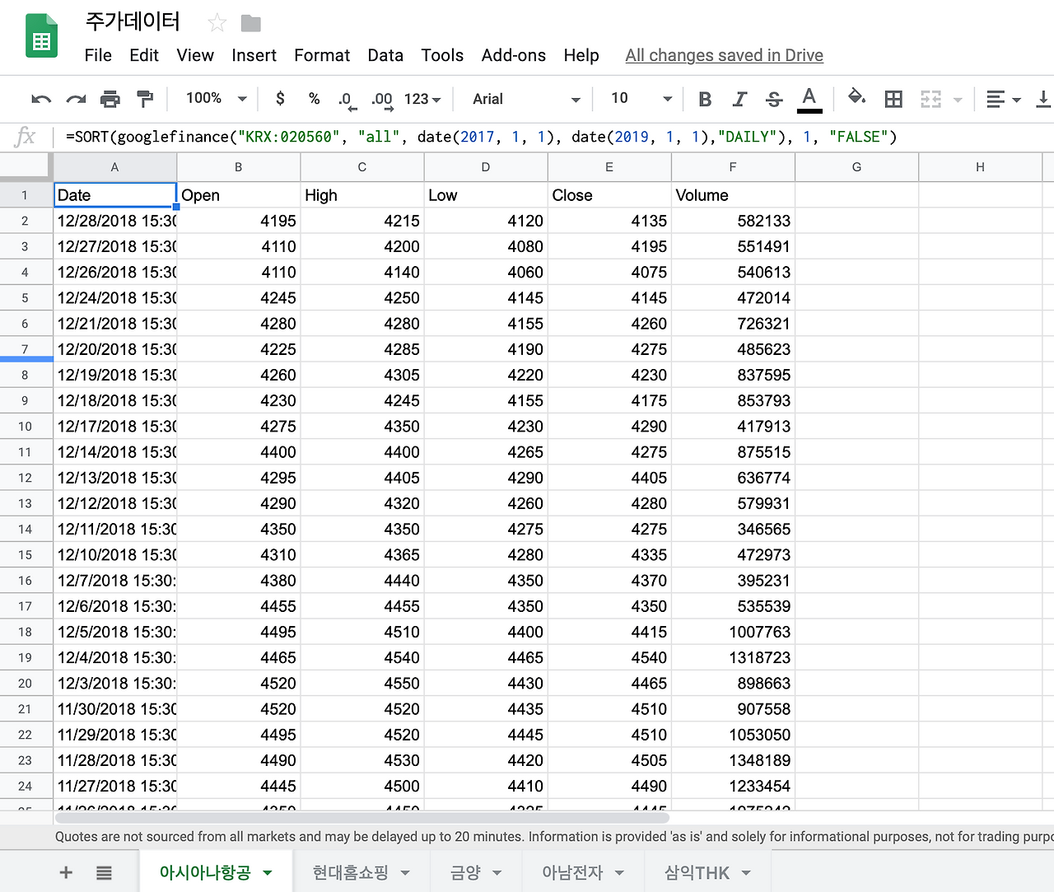1054x892 pixels.
Task: Apply italic formatting
Action: point(739,100)
